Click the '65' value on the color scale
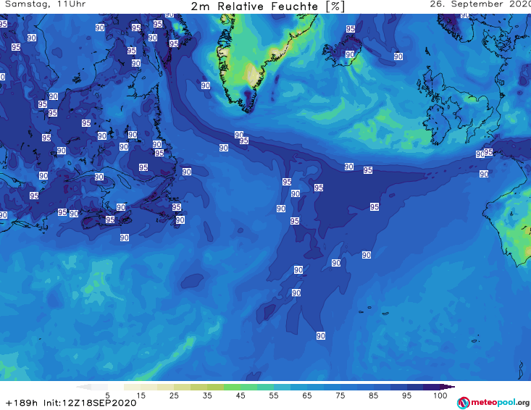 307,396
